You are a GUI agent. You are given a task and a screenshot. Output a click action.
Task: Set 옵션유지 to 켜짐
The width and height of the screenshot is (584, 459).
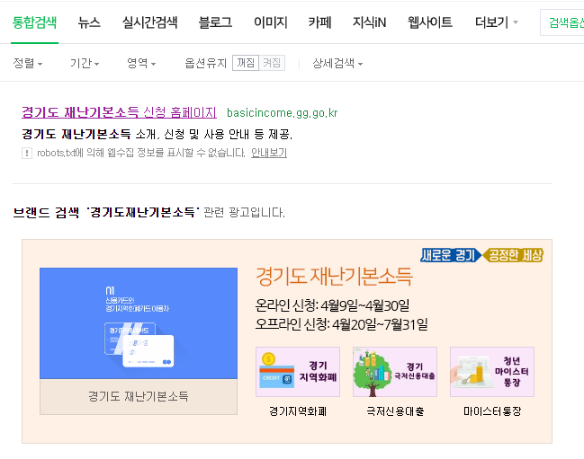tap(272, 63)
